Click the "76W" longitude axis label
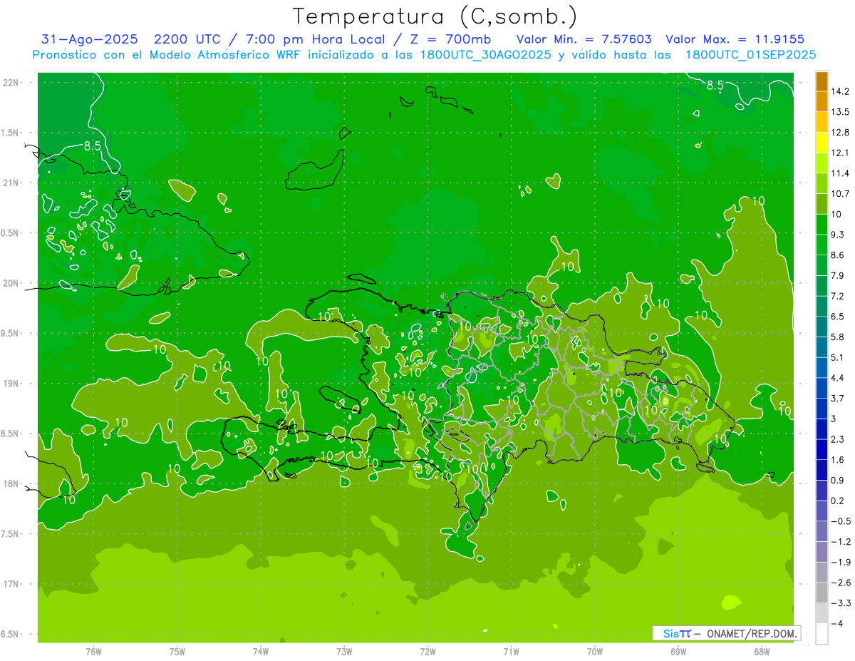 (x=93, y=652)
